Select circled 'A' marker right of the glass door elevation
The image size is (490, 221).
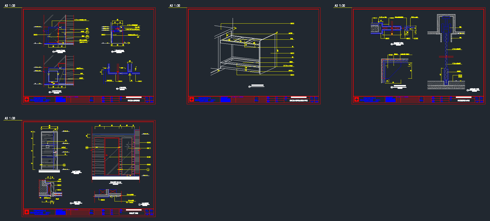148,170
